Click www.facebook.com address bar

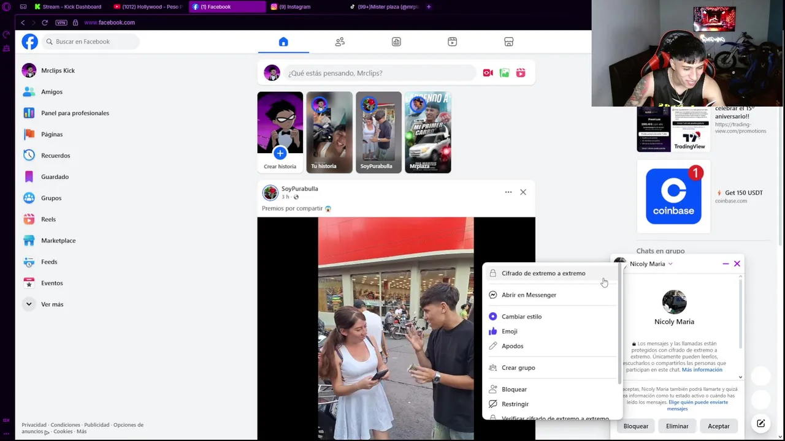pos(109,23)
